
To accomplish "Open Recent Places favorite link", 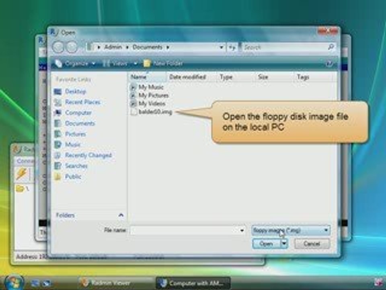I will pyautogui.click(x=83, y=102).
